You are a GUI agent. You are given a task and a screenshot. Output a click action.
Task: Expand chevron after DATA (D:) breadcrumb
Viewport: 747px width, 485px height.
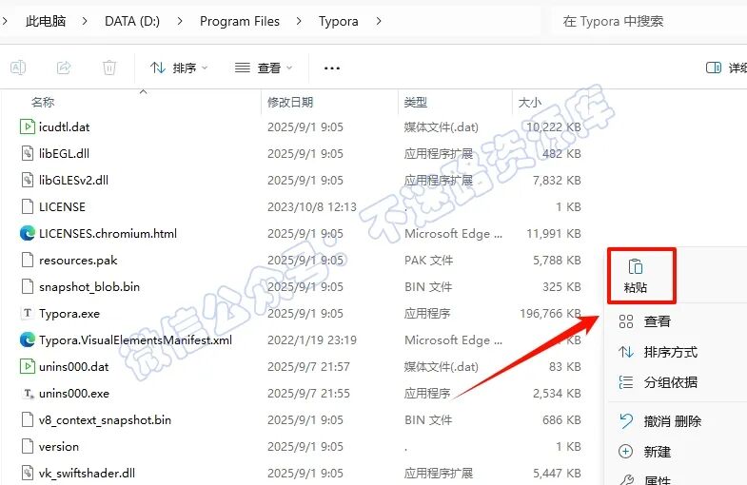180,21
